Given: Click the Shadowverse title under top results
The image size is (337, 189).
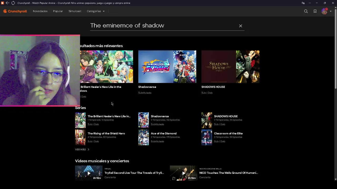Looking at the screenshot, I should (x=147, y=87).
